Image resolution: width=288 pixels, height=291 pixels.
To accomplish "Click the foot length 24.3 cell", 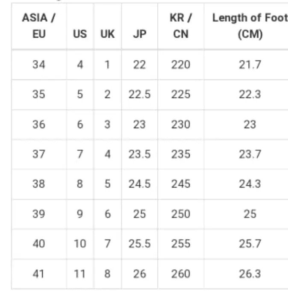I will [x=250, y=184].
